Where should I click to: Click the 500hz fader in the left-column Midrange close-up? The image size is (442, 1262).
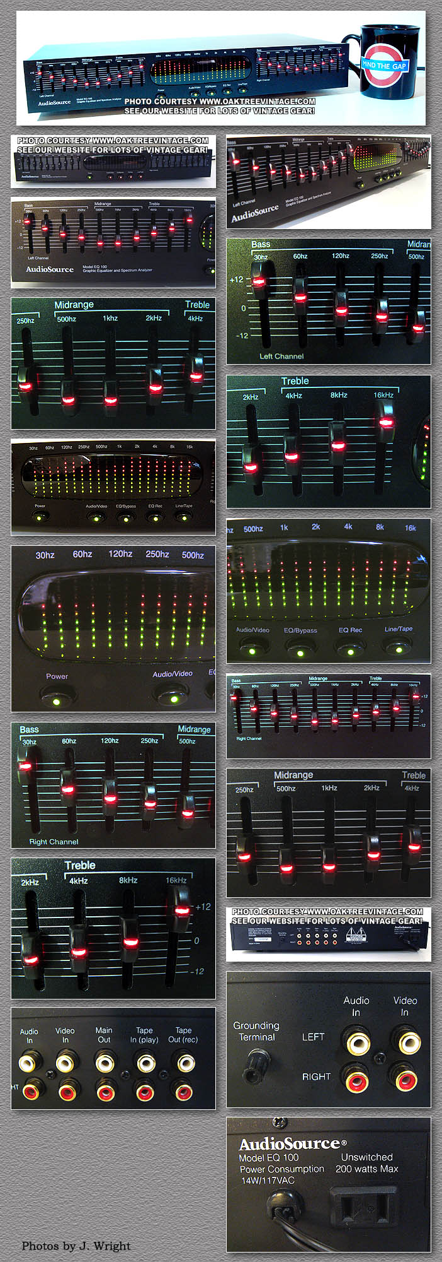click(69, 398)
